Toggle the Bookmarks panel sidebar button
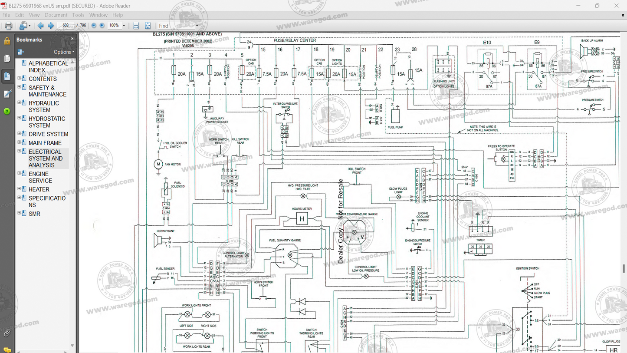627x353 pixels. (7, 76)
